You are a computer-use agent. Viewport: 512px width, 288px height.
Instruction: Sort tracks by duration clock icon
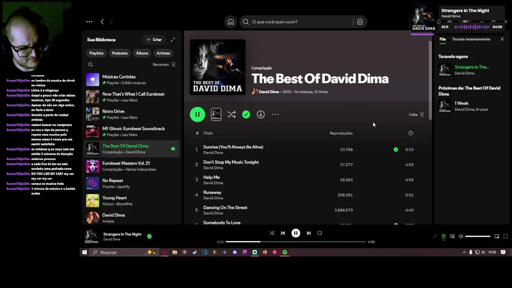click(410, 133)
